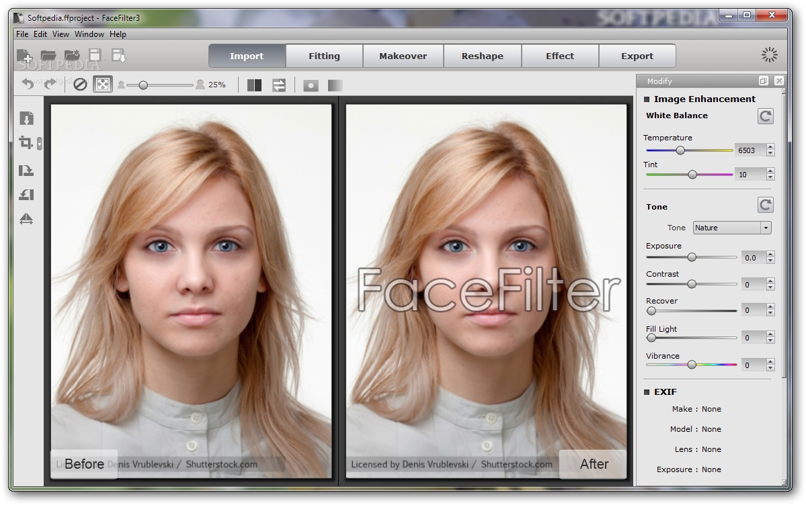Undo the last action
Viewport: 806px width, 505px height.
click(28, 84)
